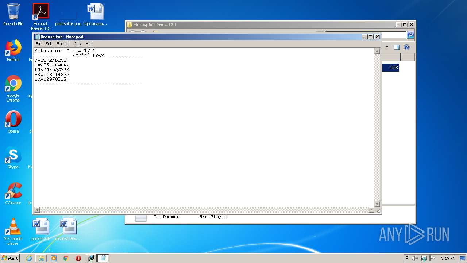Click Notepad vertical scrollbar up arrow
The image size is (467, 263).
point(377,52)
